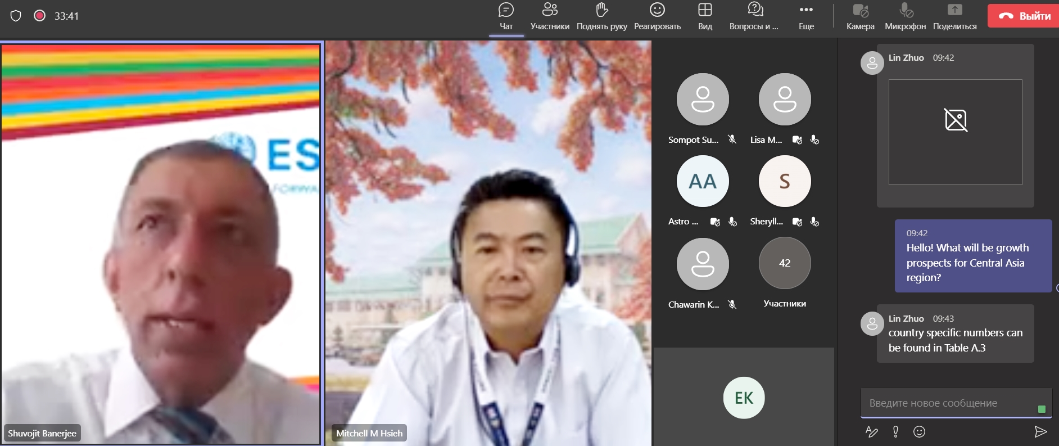The height and width of the screenshot is (446, 1059).
Task: Click Lisa M... microphone icon
Action: 814,140
